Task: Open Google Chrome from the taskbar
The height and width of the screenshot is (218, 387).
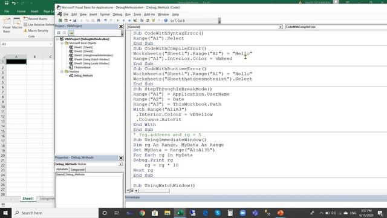Action: [142, 213]
